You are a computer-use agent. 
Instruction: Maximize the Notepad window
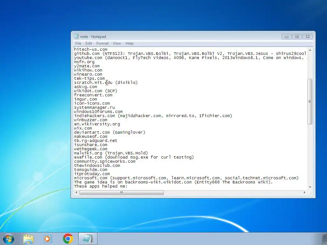pyautogui.click(x=297, y=37)
